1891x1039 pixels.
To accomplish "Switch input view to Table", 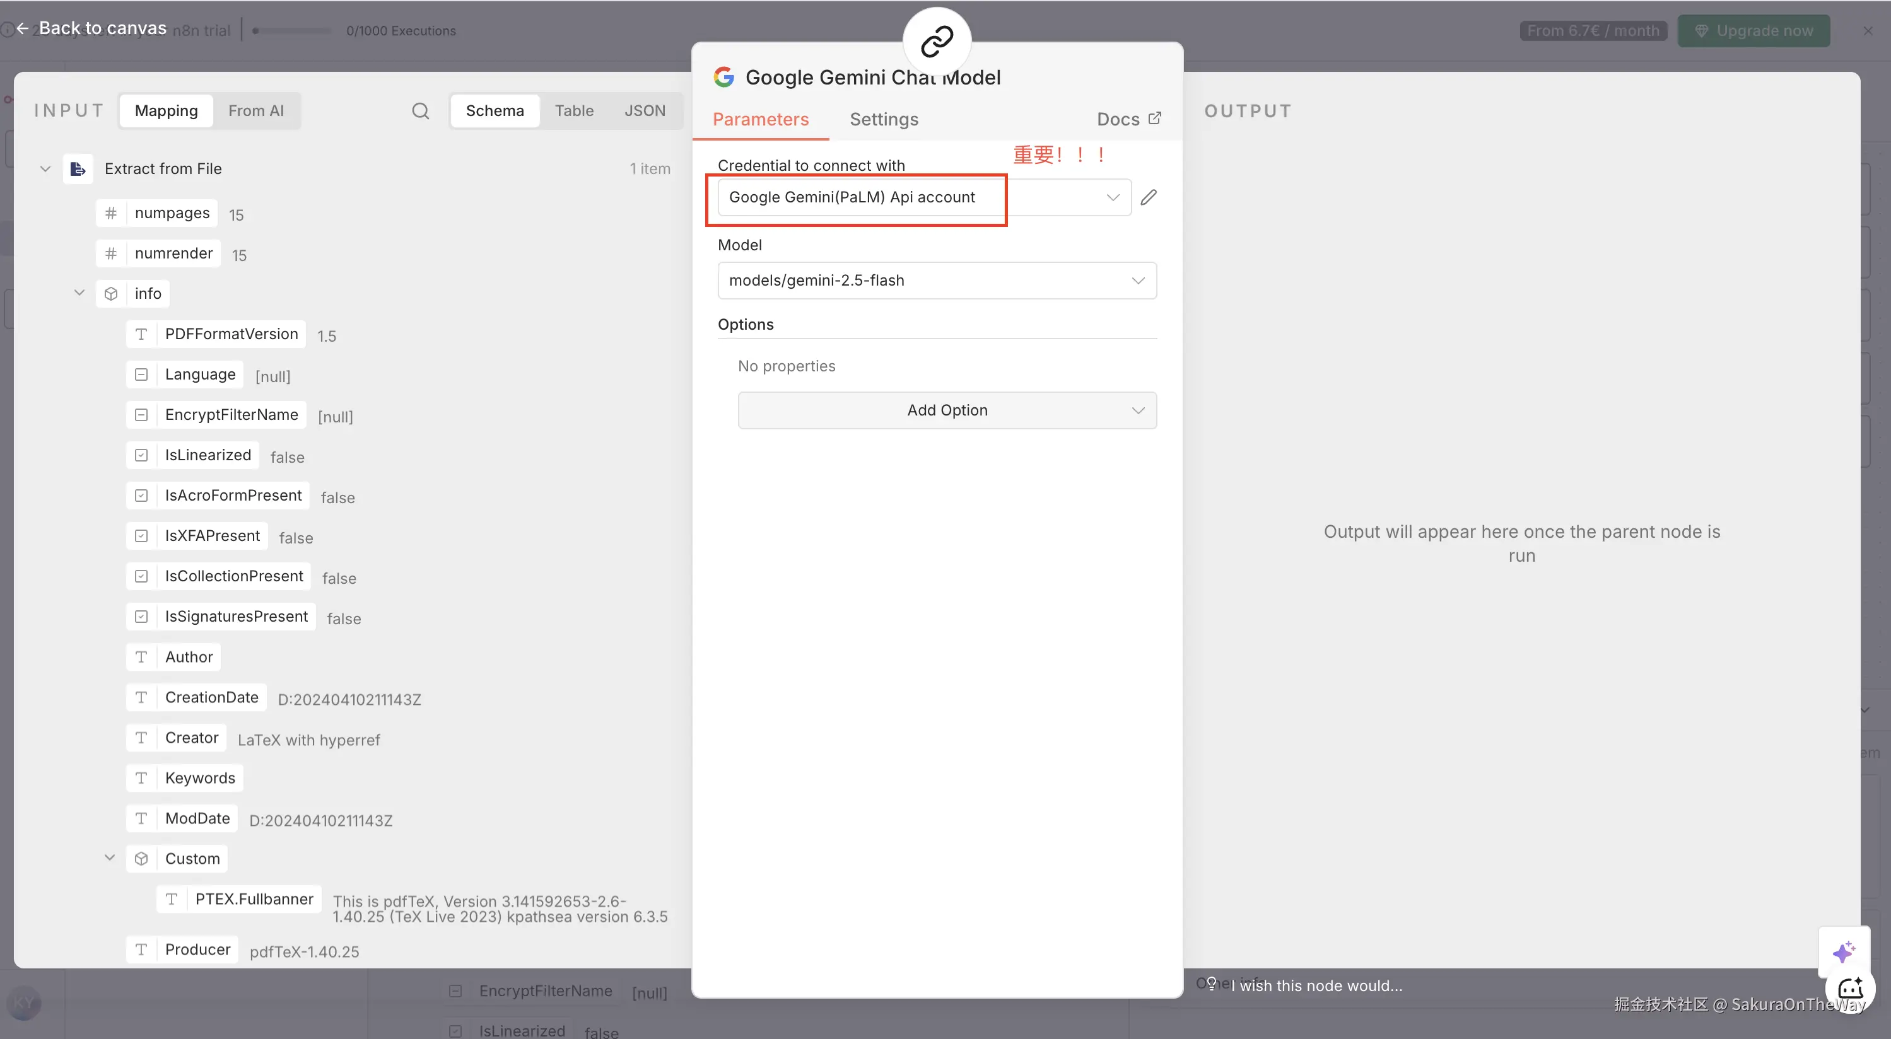I will click(x=573, y=111).
